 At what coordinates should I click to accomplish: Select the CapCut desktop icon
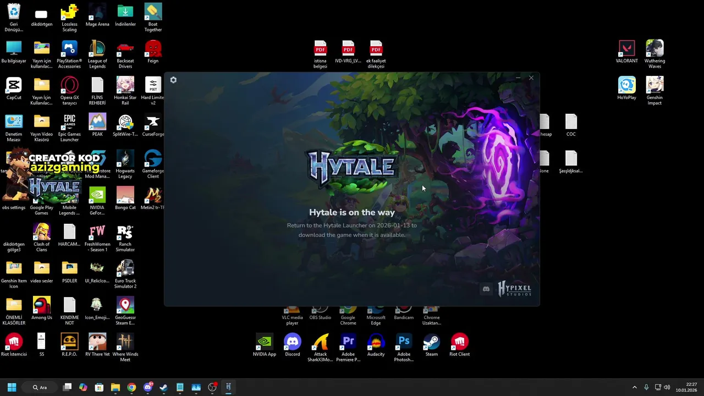[14, 89]
